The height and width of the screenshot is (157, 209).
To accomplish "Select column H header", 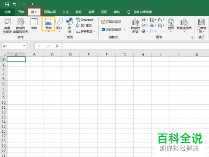I will 143,54.
